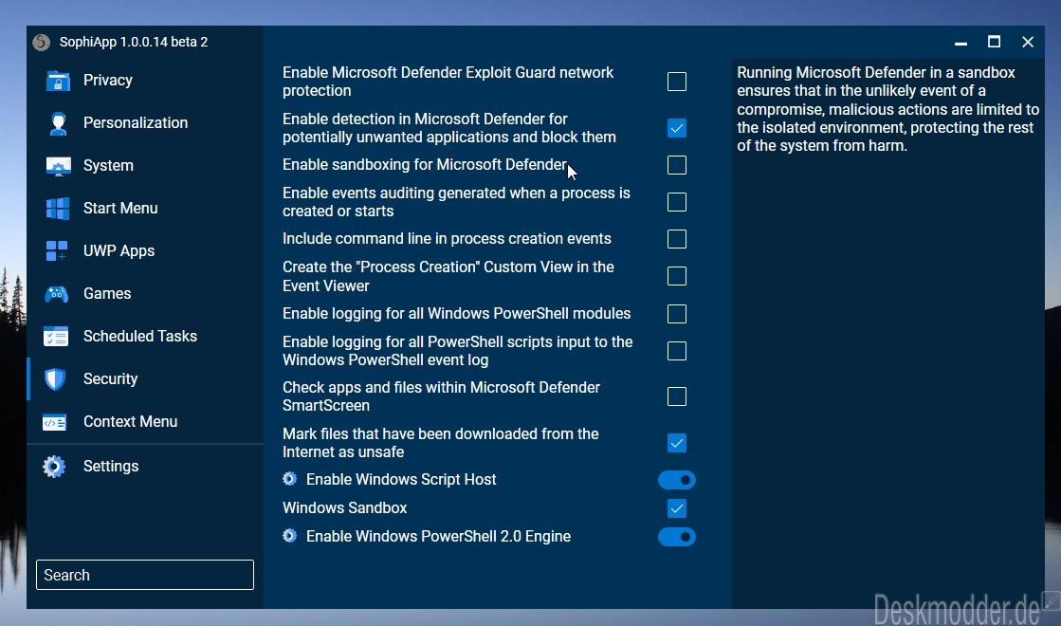Uncheck the Windows Sandbox checkbox
Viewport: 1061px width, 626px height.
(x=677, y=508)
